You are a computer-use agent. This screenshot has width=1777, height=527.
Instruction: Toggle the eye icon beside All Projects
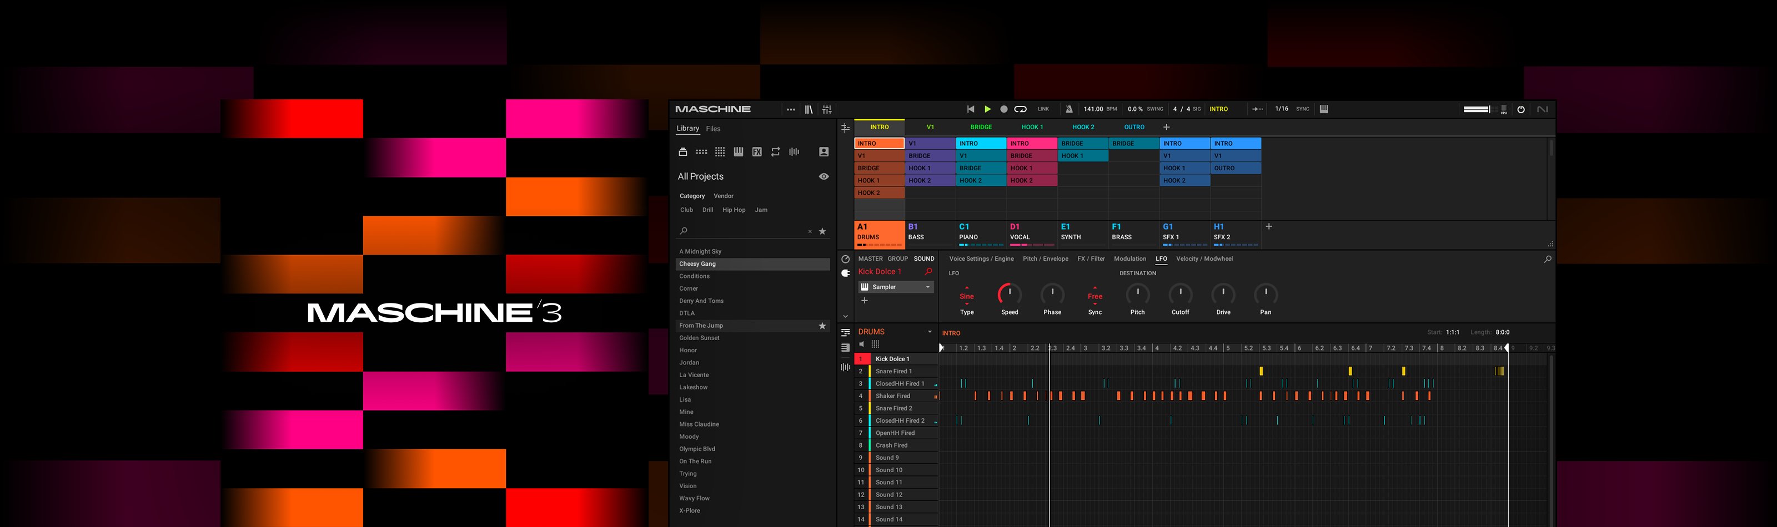coord(824,177)
